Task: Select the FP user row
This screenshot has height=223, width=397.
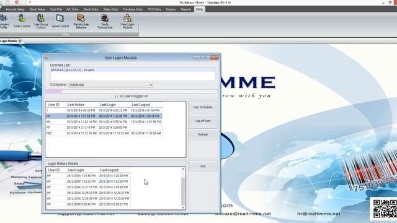Action: pos(104,128)
